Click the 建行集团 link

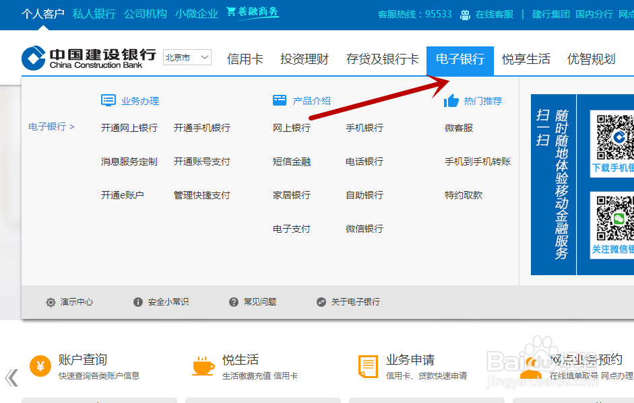click(x=550, y=14)
